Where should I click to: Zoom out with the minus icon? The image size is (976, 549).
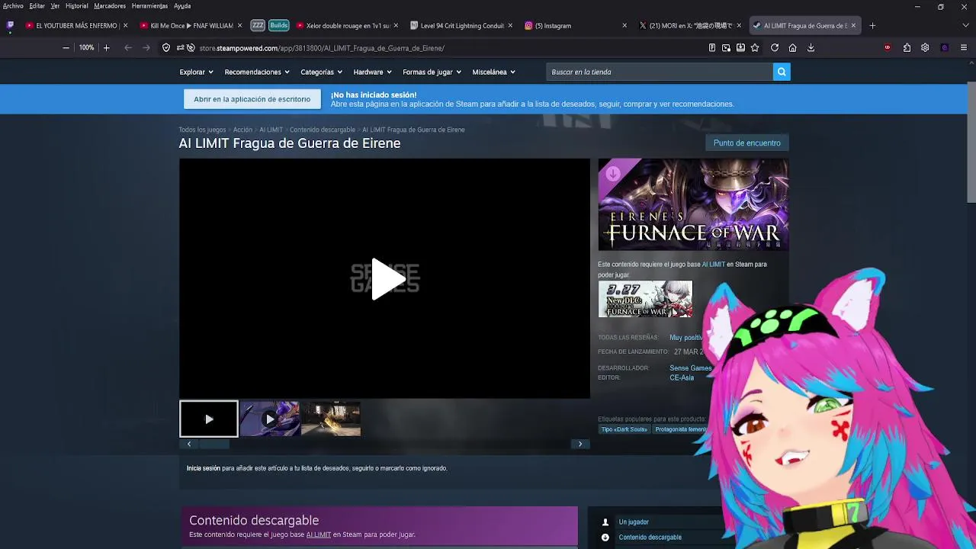pyautogui.click(x=66, y=47)
